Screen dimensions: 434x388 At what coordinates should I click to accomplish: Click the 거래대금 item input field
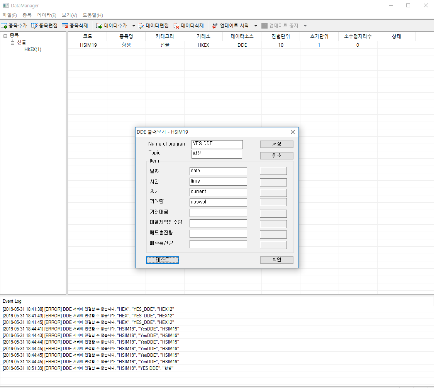[218, 213]
